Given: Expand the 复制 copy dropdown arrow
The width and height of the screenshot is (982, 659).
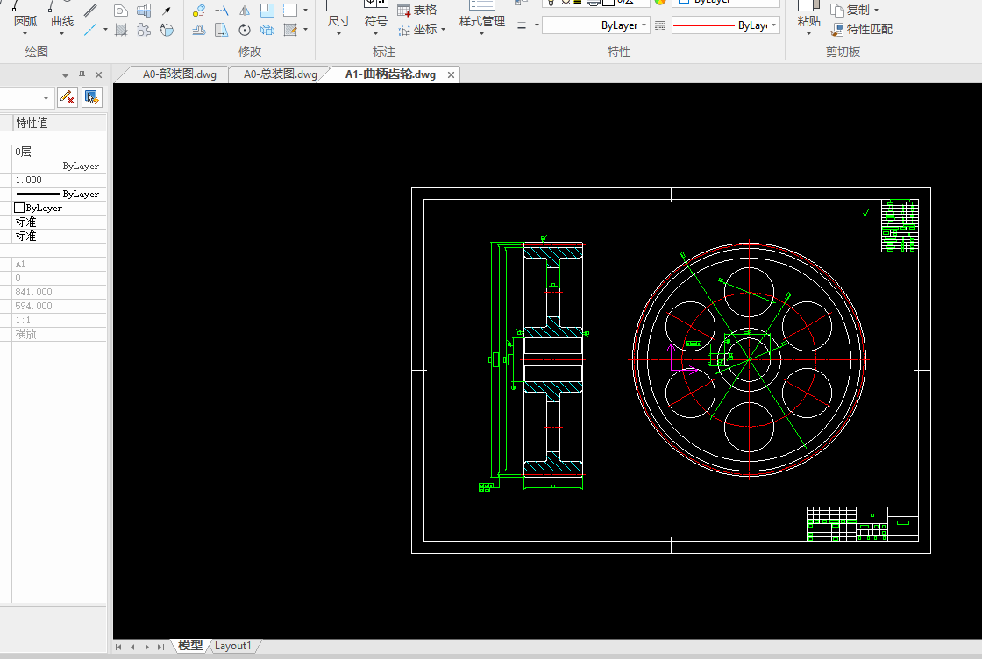Looking at the screenshot, I should 876,10.
